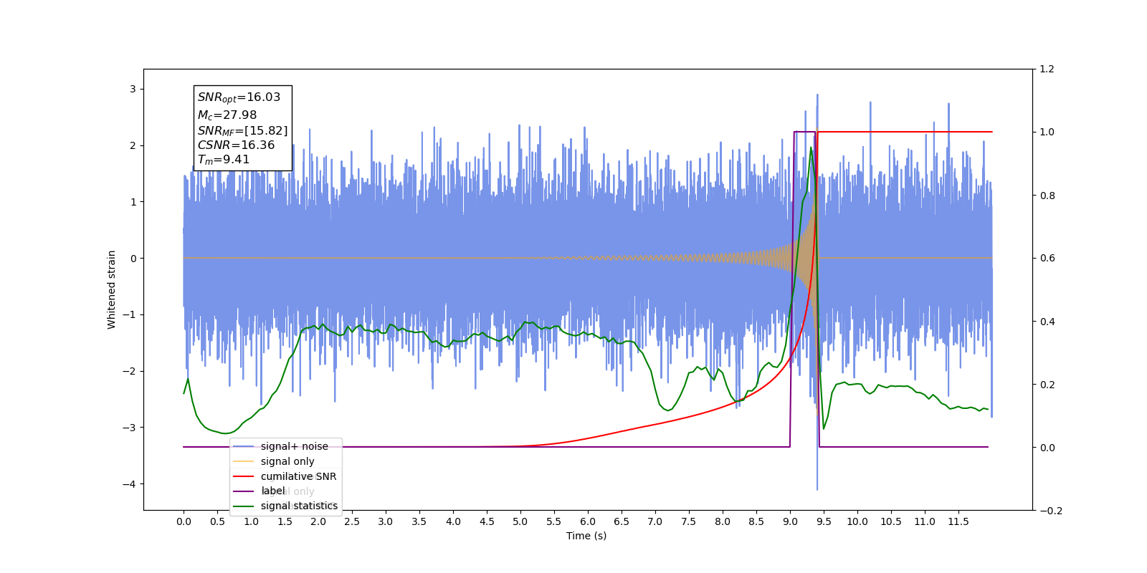The image size is (1147, 573).
Task: Click the 5.5 x-axis tick label
Action: click(x=554, y=521)
